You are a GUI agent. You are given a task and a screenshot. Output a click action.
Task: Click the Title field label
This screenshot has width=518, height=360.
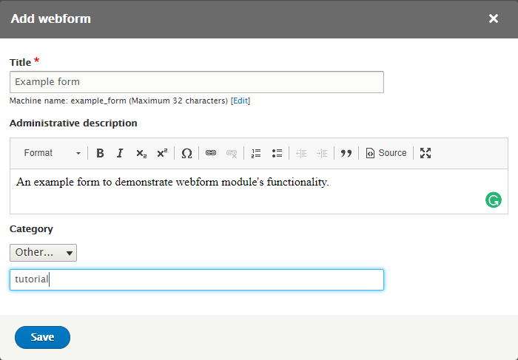[x=21, y=62]
